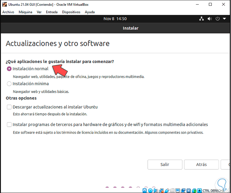
Task: Click the display status icon
Action: (178, 190)
